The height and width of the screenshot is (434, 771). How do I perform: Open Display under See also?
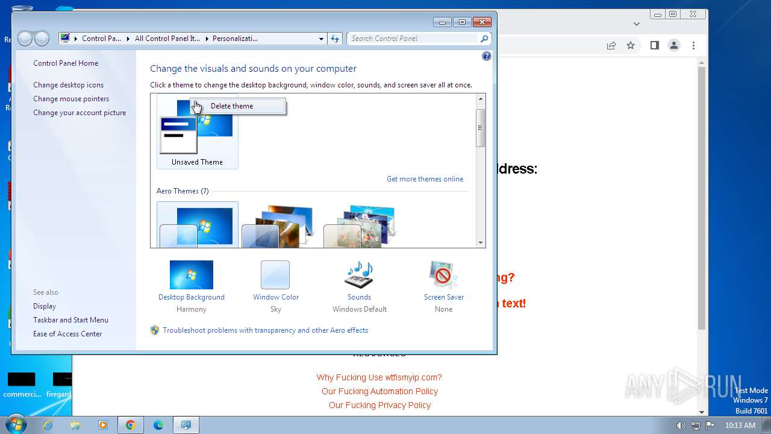click(x=45, y=306)
